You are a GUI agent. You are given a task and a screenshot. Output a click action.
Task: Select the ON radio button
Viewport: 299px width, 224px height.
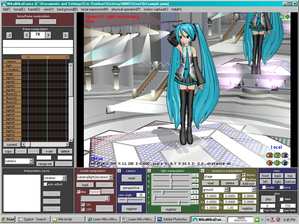[83, 204]
